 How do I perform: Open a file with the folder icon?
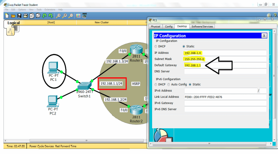click(13, 16)
